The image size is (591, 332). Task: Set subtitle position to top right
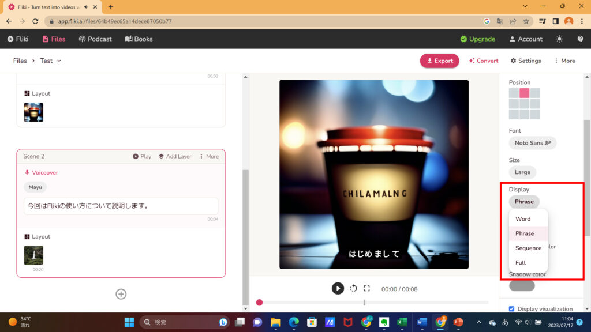(535, 93)
